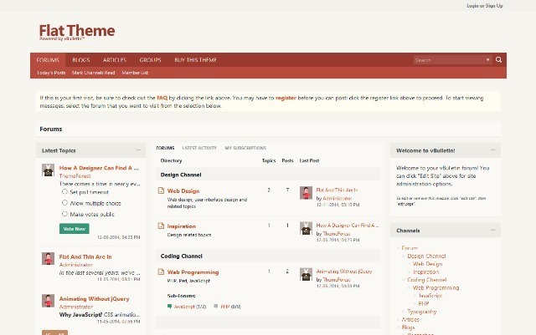The width and height of the screenshot is (536, 335).
Task: Collapse the Welcome to vBulletin panel
Action: (x=492, y=150)
